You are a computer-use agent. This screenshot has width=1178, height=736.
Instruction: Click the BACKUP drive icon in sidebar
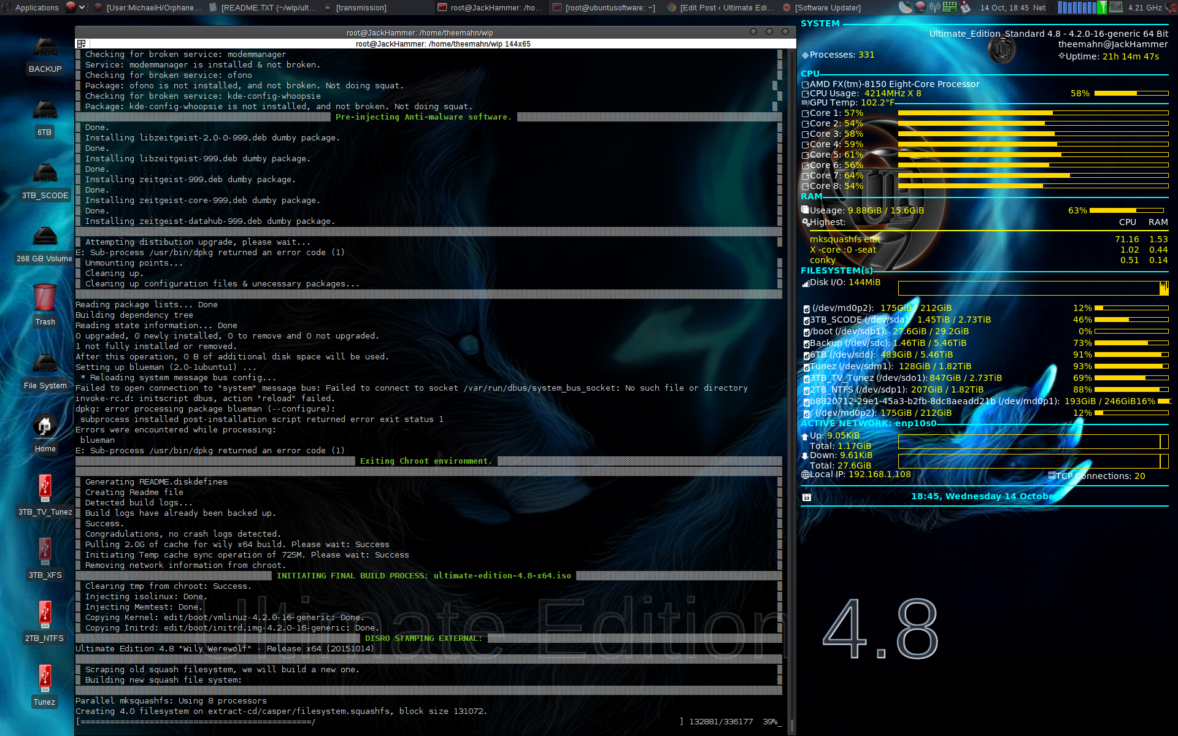click(44, 53)
